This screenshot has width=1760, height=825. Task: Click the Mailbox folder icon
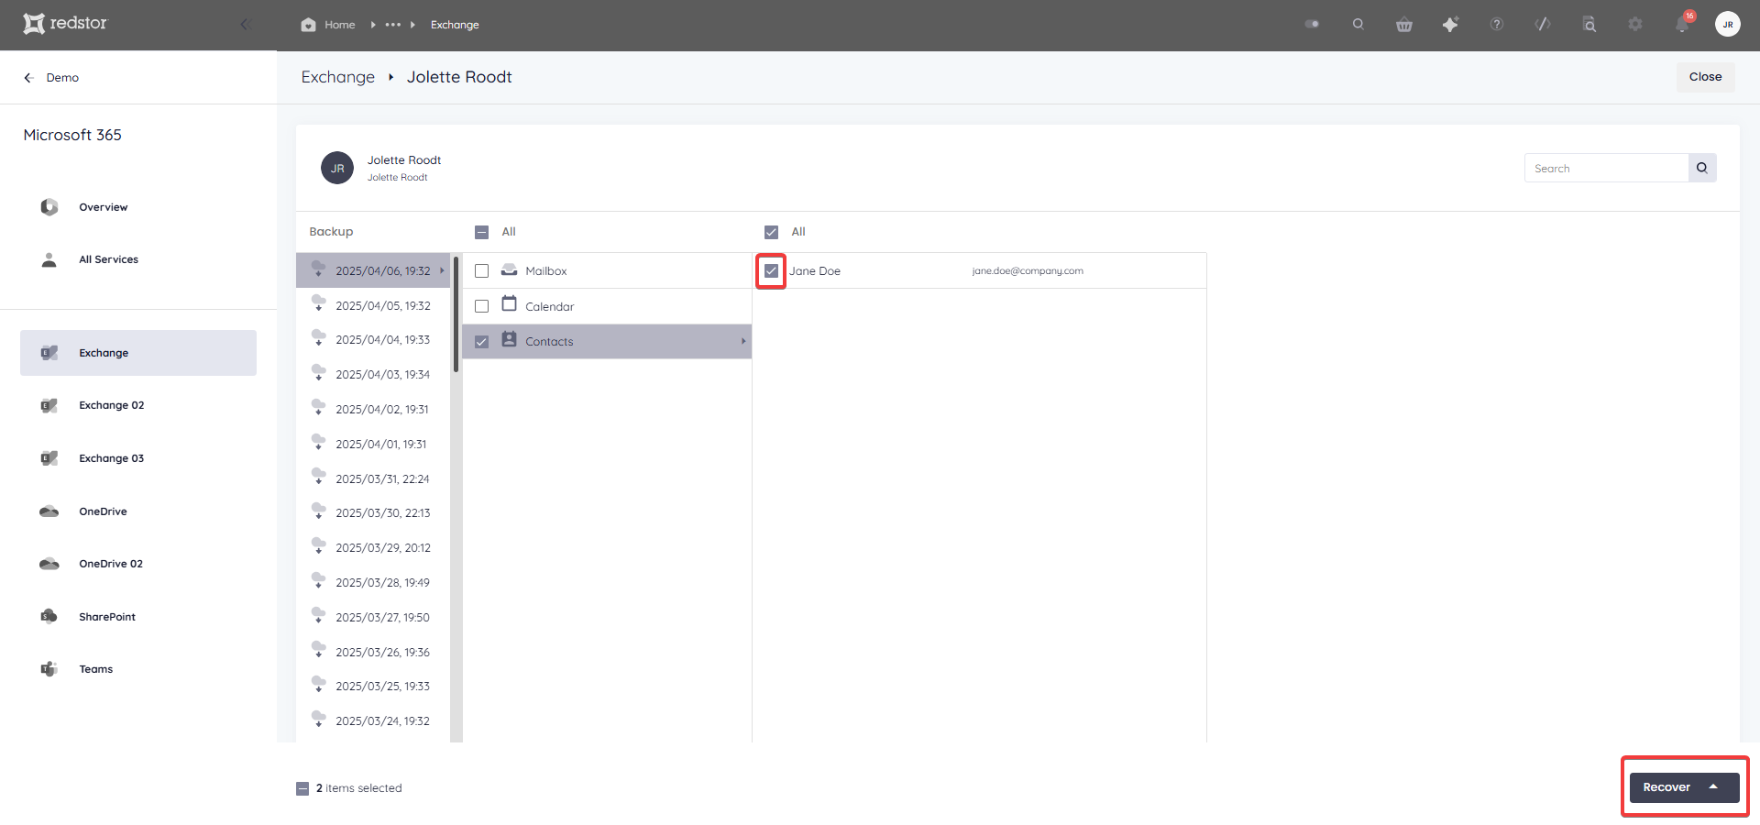pyautogui.click(x=509, y=269)
